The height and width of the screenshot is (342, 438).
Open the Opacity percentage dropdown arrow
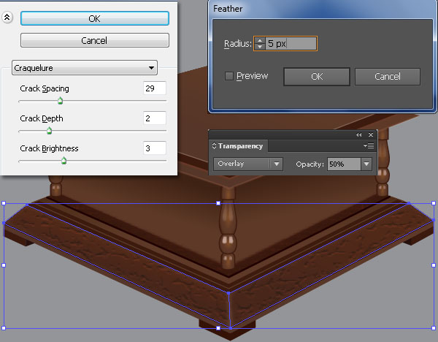pos(366,164)
